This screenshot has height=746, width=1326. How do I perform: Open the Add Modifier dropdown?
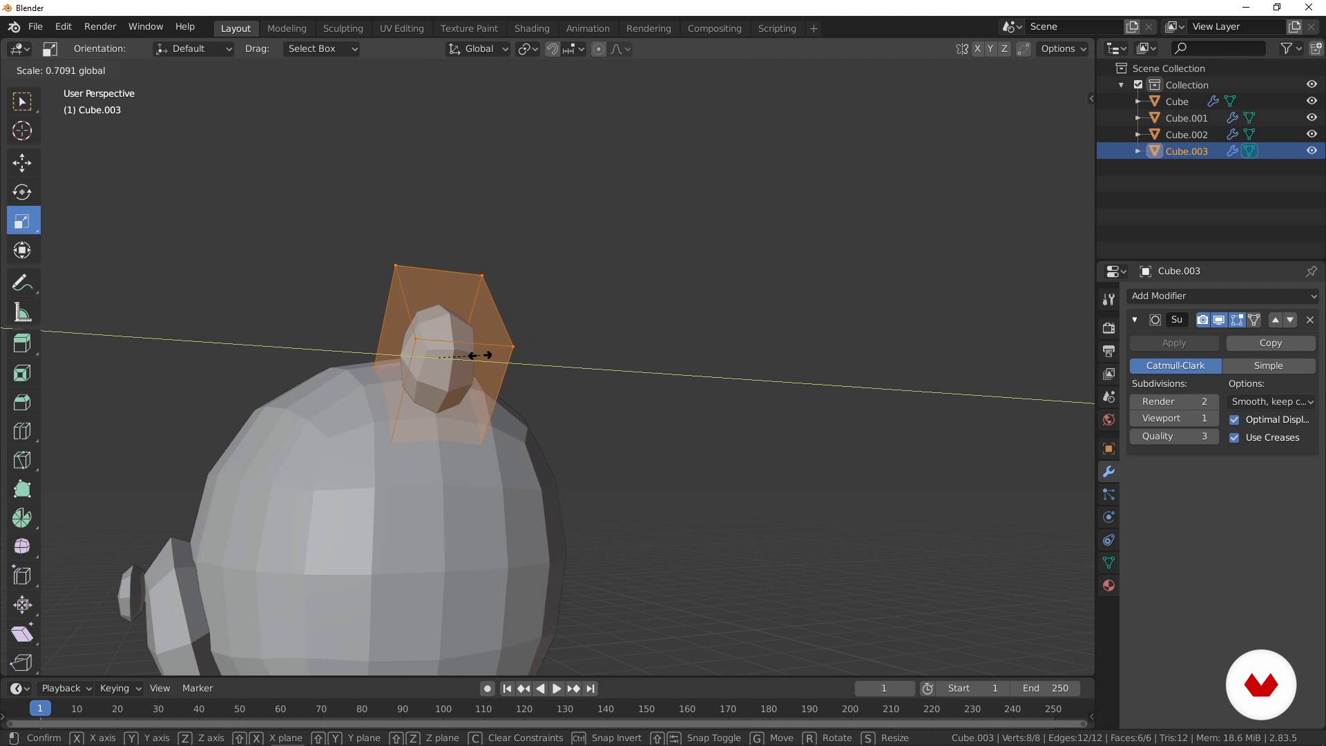(x=1222, y=296)
